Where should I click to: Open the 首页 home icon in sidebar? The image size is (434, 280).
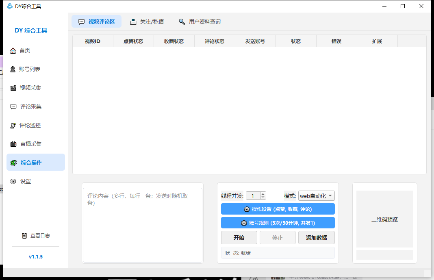pyautogui.click(x=13, y=51)
